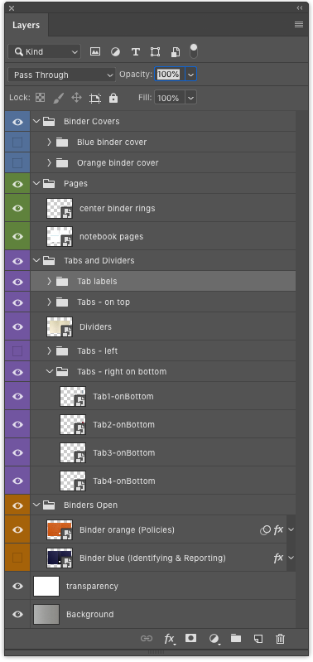Show Binder blue layer visibility
Viewport: 313px width, 662px height.
point(17,558)
